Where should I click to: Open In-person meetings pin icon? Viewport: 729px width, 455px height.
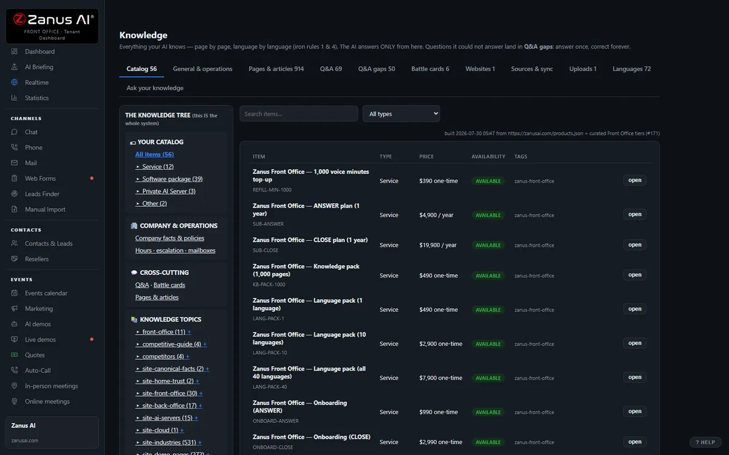pyautogui.click(x=15, y=386)
